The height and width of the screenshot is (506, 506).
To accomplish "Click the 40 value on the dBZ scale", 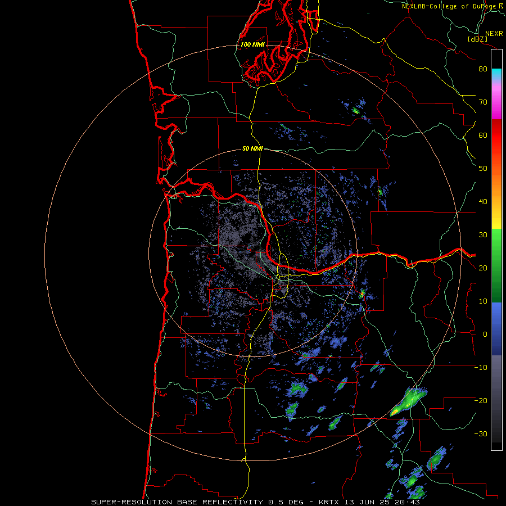I will tap(483, 202).
